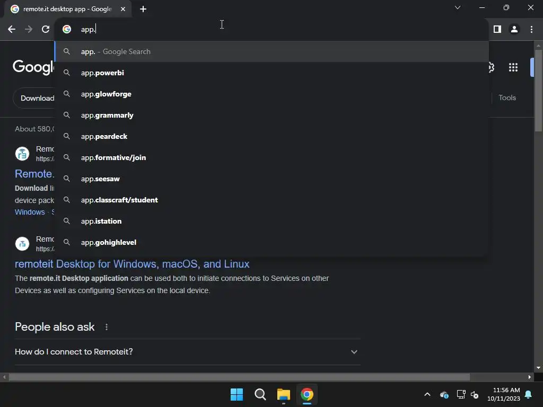543x407 pixels.
Task: Click the first result's remote.it favicon
Action: [x=22, y=154]
